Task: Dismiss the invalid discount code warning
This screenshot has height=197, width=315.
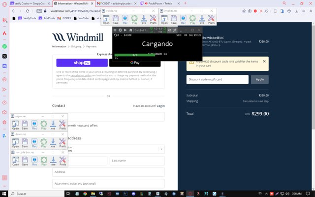Action: [264, 61]
